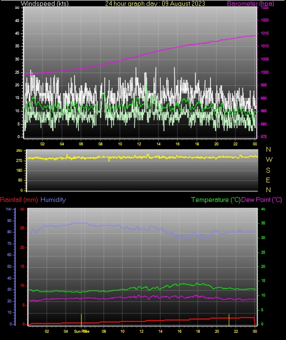
Task: Click the 270 value on the direction axis
Action: click(19, 160)
